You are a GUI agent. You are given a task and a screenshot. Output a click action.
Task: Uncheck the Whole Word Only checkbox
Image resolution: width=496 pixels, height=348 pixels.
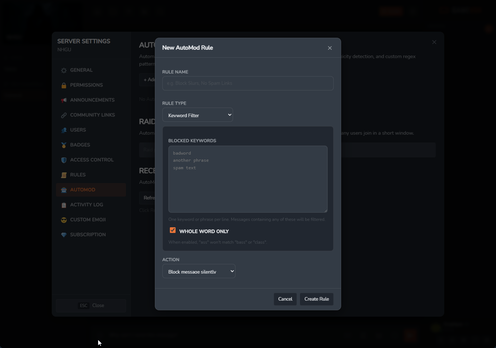pyautogui.click(x=173, y=230)
